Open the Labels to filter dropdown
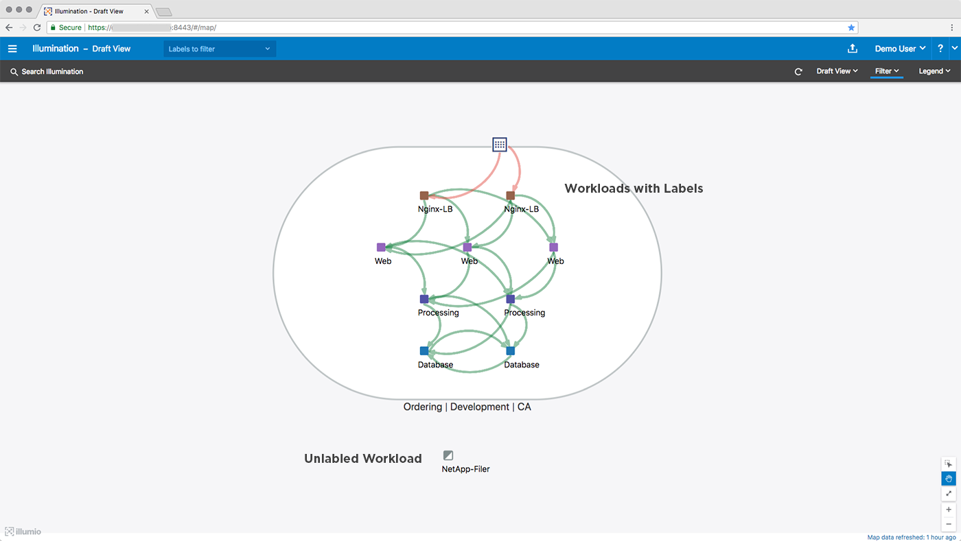Image resolution: width=961 pixels, height=541 pixels. [x=220, y=49]
